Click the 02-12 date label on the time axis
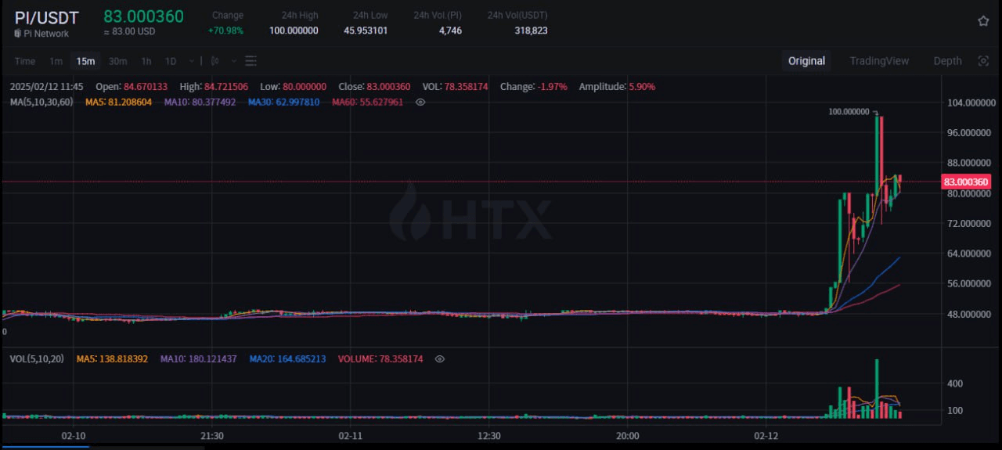The image size is (1002, 450). point(766,435)
